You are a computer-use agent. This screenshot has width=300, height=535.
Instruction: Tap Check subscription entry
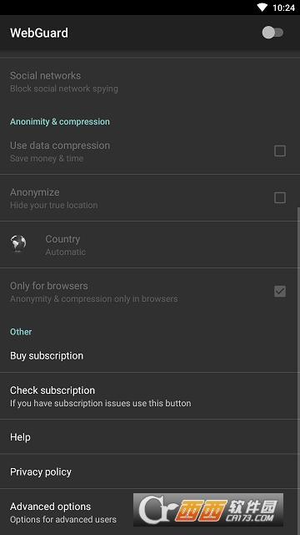pos(150,395)
